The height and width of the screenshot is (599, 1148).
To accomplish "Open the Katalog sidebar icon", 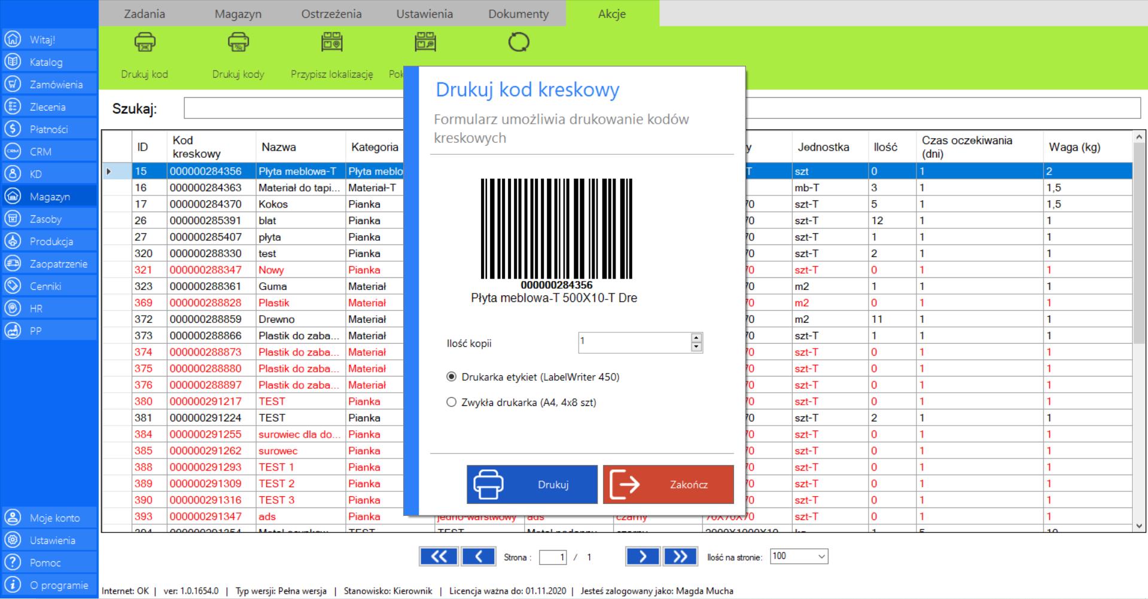I will (x=13, y=62).
